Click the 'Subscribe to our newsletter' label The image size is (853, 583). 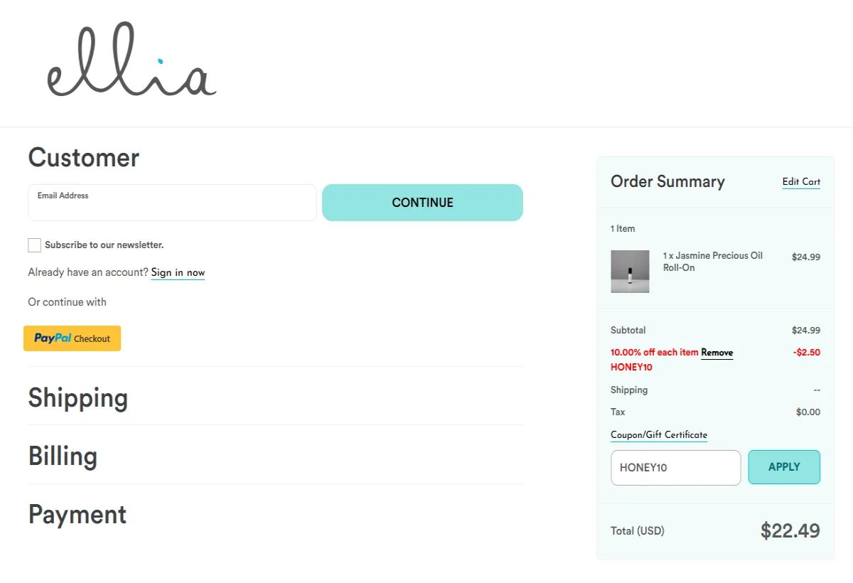(x=104, y=245)
